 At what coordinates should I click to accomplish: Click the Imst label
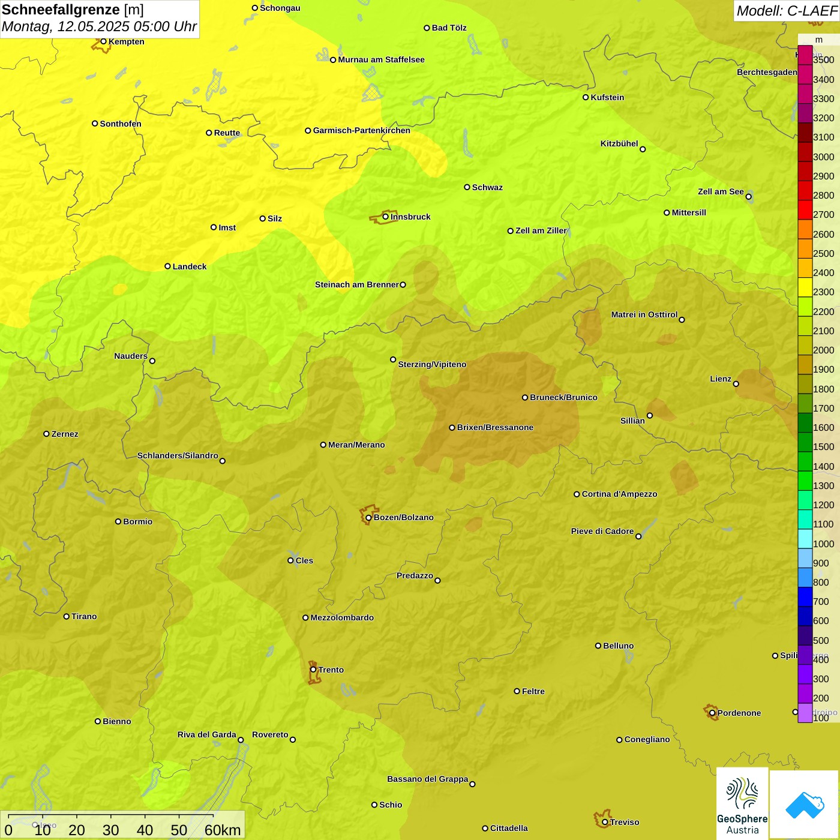coord(227,227)
